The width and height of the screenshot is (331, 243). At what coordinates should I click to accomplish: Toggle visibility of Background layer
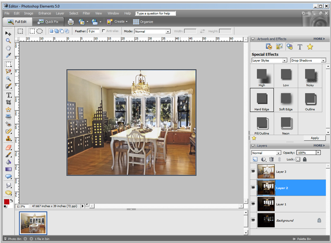pos(253,220)
